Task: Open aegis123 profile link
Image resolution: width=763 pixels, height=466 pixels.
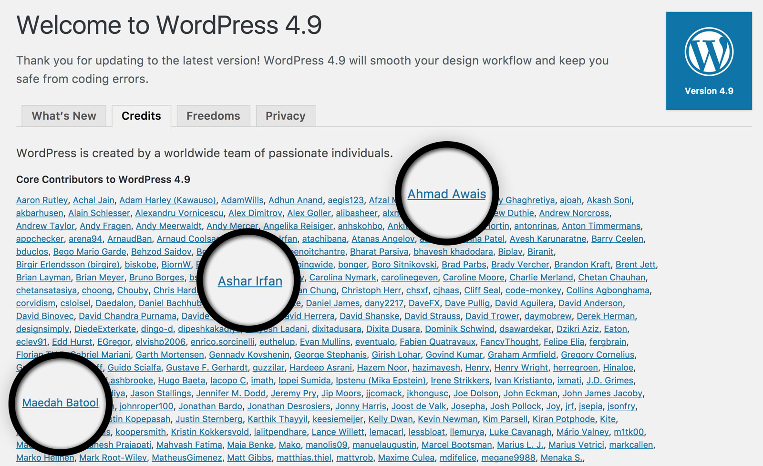Action: pos(346,200)
